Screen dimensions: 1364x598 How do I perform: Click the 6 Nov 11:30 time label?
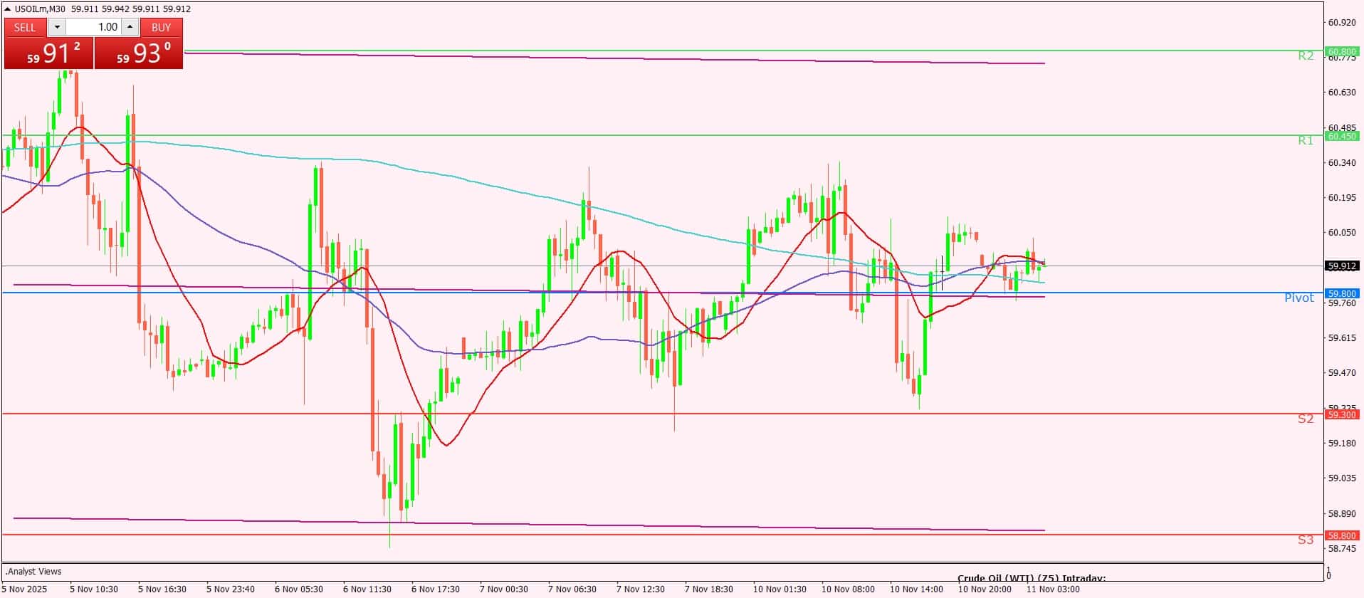[x=367, y=589]
